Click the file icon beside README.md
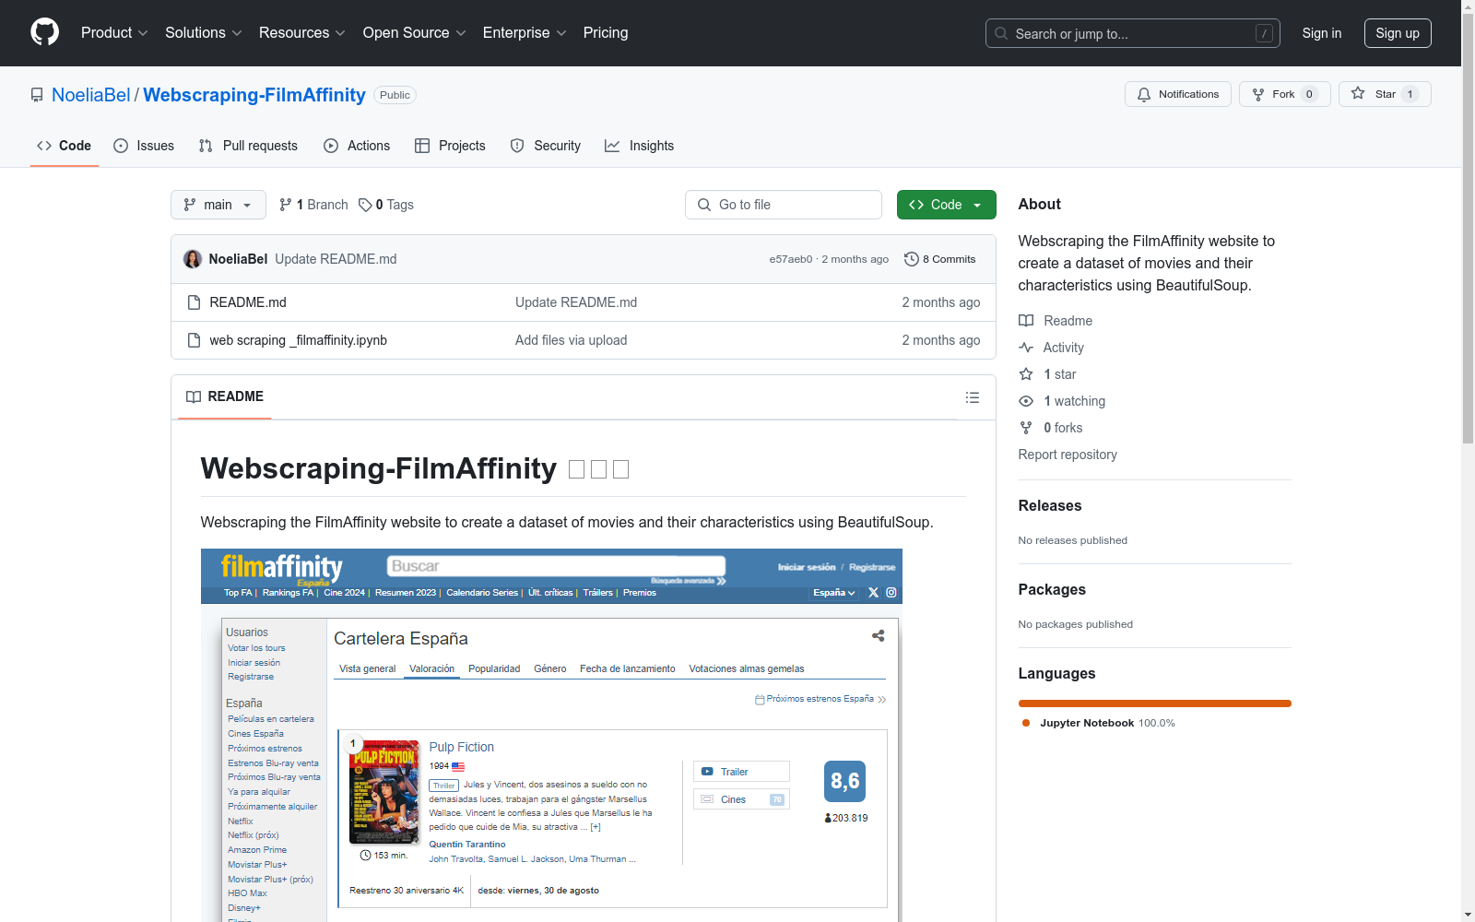The height and width of the screenshot is (922, 1475). pos(194,302)
